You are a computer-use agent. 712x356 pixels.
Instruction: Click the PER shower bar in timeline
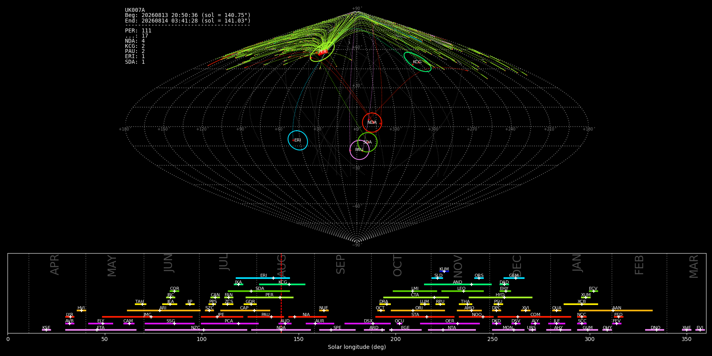(x=269, y=297)
